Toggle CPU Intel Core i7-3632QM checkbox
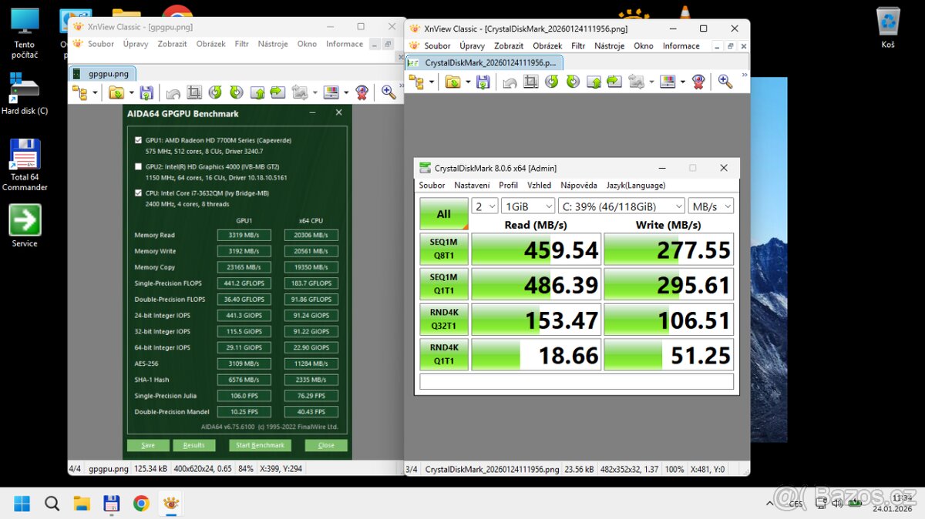The image size is (925, 519). coord(138,193)
